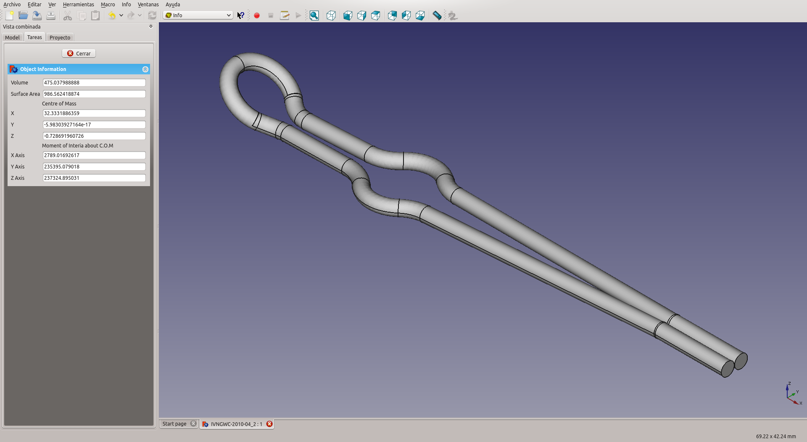Undo the last action
Screen dimensions: 807x442
point(112,16)
